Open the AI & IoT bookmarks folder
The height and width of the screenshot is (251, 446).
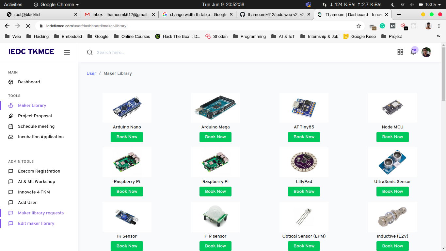[283, 36]
